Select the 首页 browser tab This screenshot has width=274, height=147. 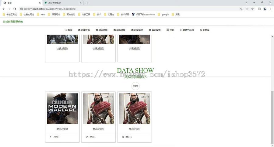tap(22, 3)
